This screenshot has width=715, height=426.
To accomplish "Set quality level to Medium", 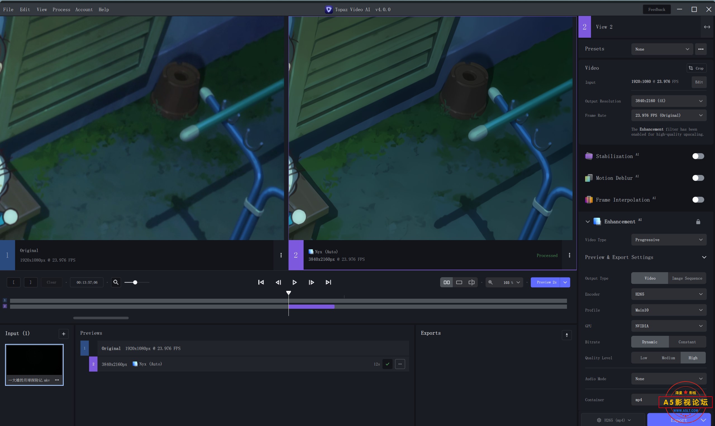I will (x=668, y=358).
